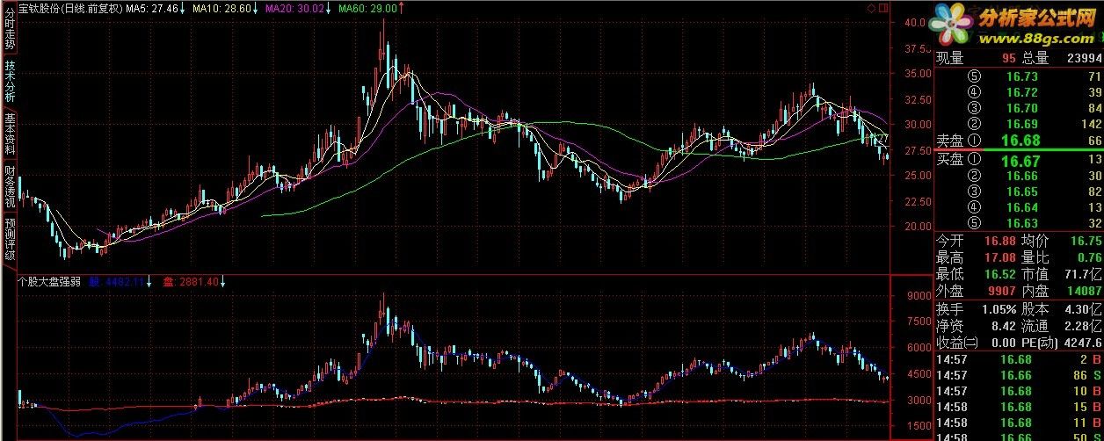Image resolution: width=1104 pixels, height=441 pixels.
Task: Click the red diamond icon above the chart
Action: pyautogui.click(x=871, y=7)
